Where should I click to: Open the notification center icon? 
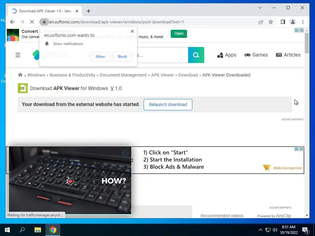pyautogui.click(x=305, y=230)
